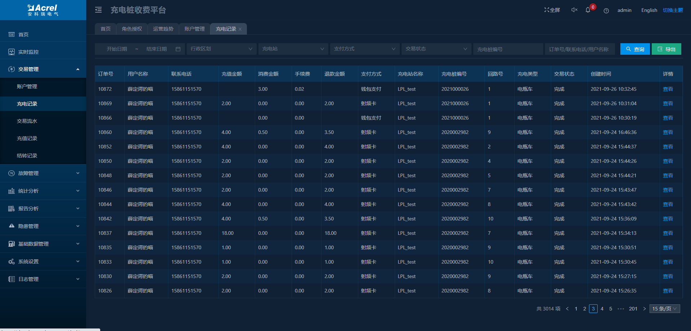This screenshot has height=331, width=691.
Task: Open 实时监控 in sidebar
Action: coord(28,52)
